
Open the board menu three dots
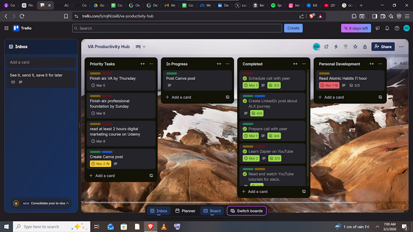[x=401, y=46]
